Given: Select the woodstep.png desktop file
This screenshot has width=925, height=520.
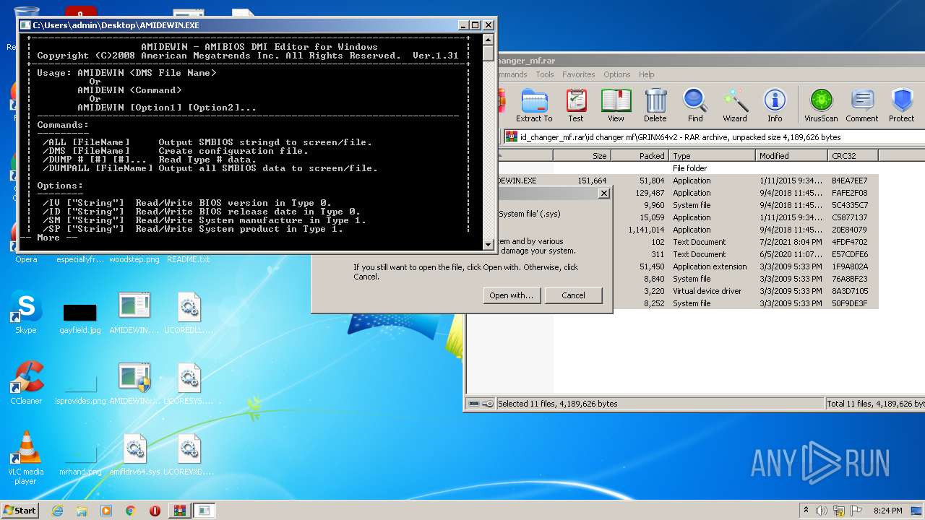Looking at the screenshot, I should coord(134,259).
